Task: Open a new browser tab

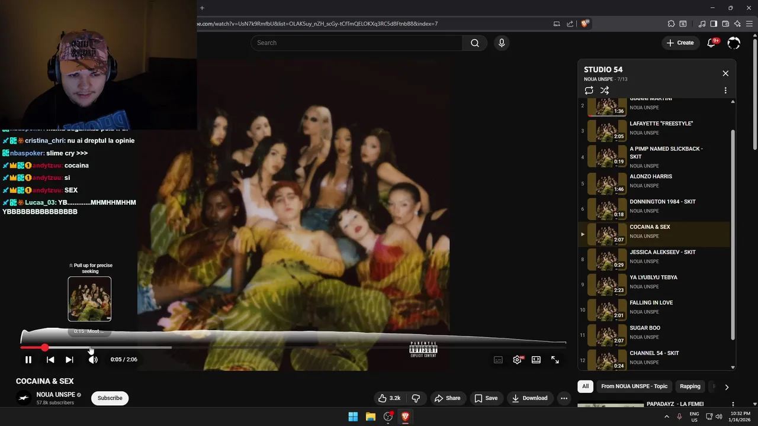Action: click(202, 8)
